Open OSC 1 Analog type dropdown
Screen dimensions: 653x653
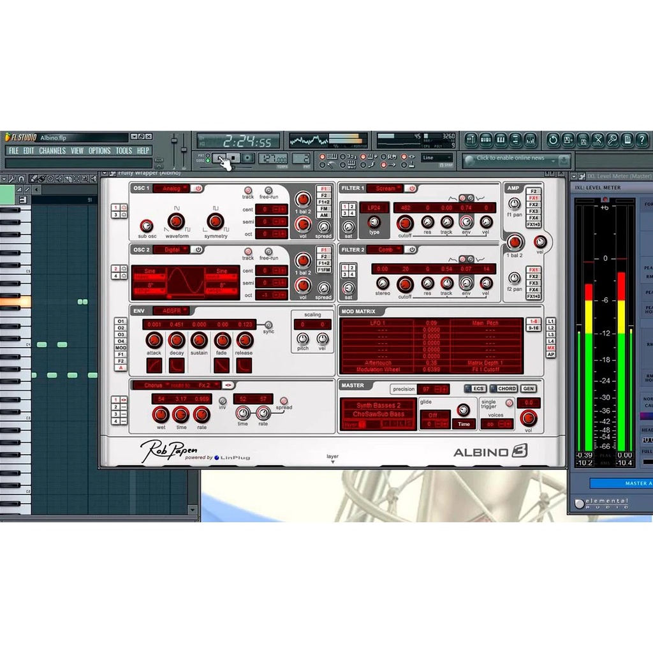point(172,188)
